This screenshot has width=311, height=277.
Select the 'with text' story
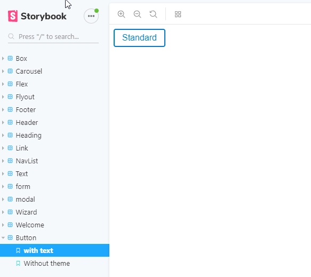pyautogui.click(x=54, y=250)
